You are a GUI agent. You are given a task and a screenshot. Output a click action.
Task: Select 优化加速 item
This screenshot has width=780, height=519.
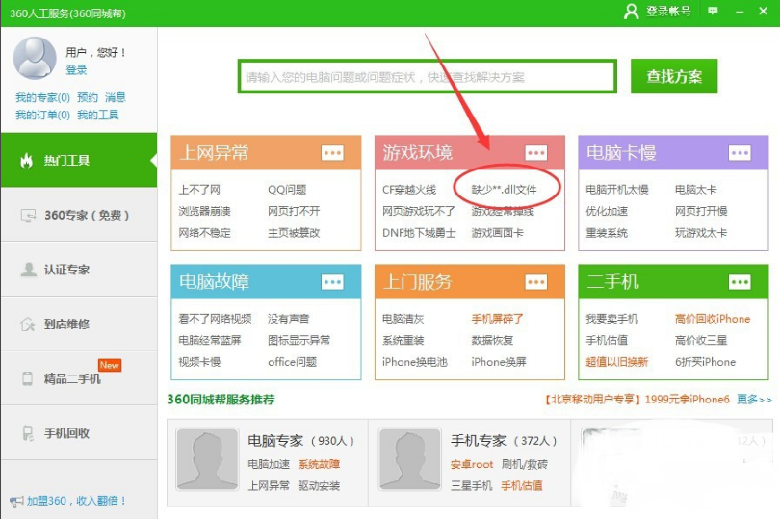[607, 211]
